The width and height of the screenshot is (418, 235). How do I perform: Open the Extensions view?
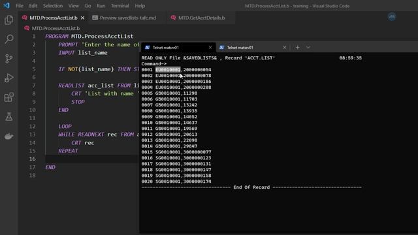click(8, 97)
